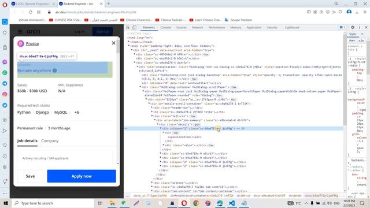Expand the header-bar div node
This screenshot has width=370, height=208.
(151, 108)
